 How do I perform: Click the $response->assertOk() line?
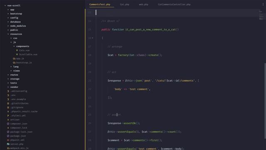(x=124, y=123)
